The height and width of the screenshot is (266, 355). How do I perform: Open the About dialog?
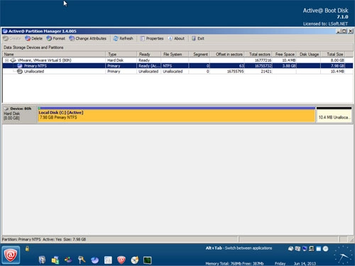click(176, 38)
